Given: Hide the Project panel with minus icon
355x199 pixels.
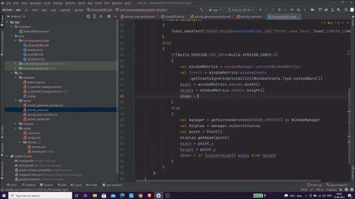Looking at the screenshot, I should click(x=115, y=16).
